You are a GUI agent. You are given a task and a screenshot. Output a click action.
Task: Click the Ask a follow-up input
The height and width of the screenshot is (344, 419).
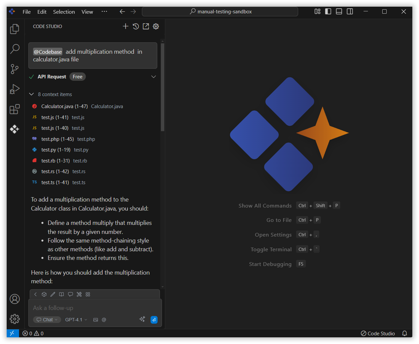95,308
